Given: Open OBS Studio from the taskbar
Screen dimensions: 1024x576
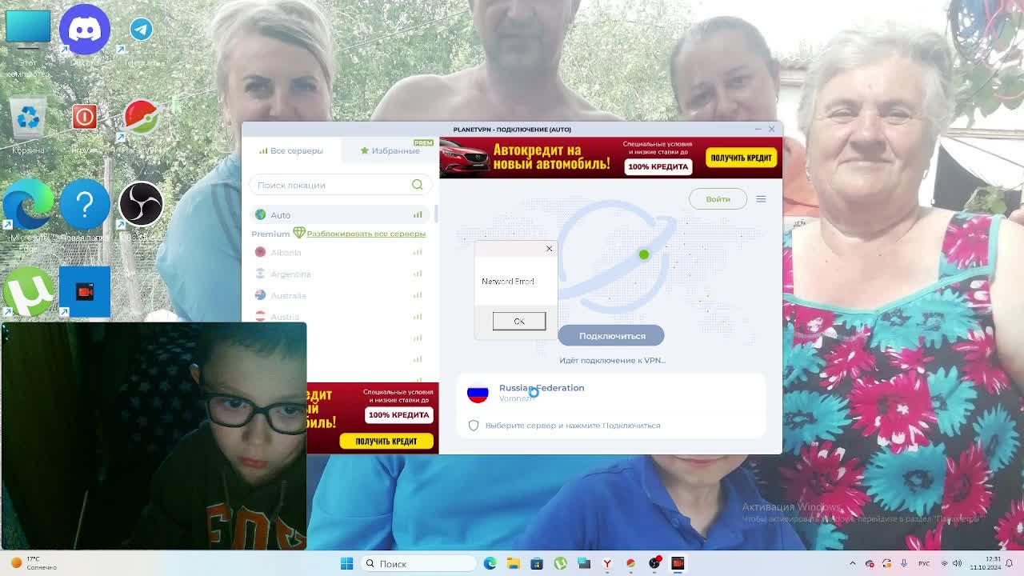Looking at the screenshot, I should tap(654, 563).
